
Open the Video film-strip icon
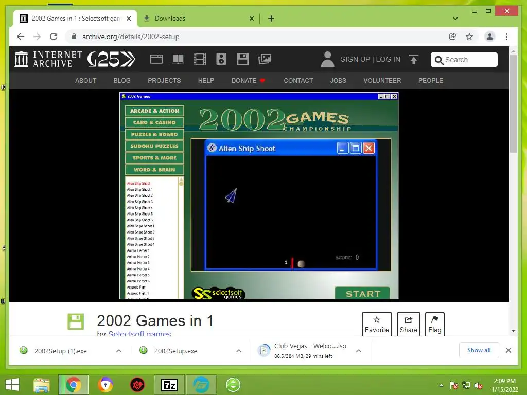200,59
